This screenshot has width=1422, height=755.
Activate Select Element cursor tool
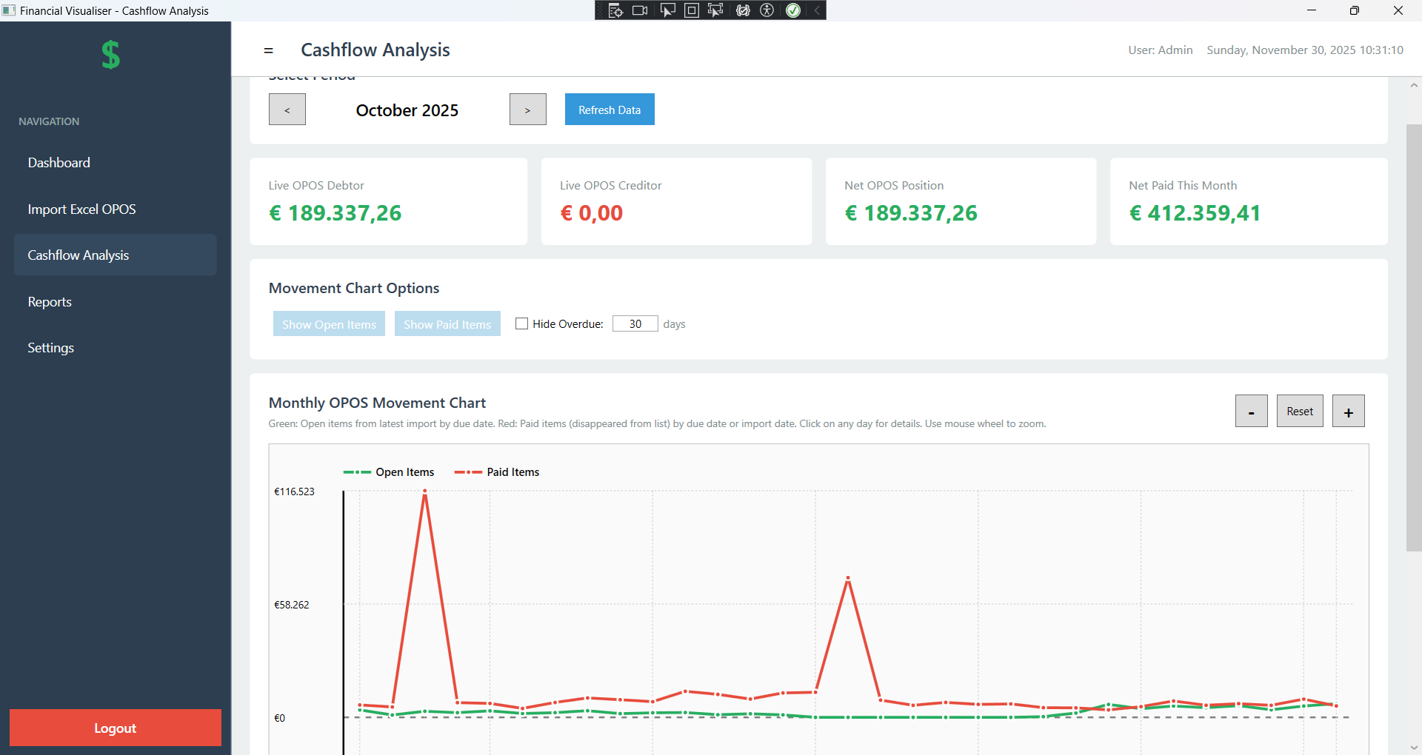[667, 10]
